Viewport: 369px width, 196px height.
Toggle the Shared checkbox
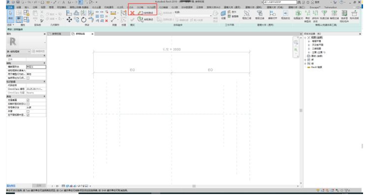click(28, 111)
